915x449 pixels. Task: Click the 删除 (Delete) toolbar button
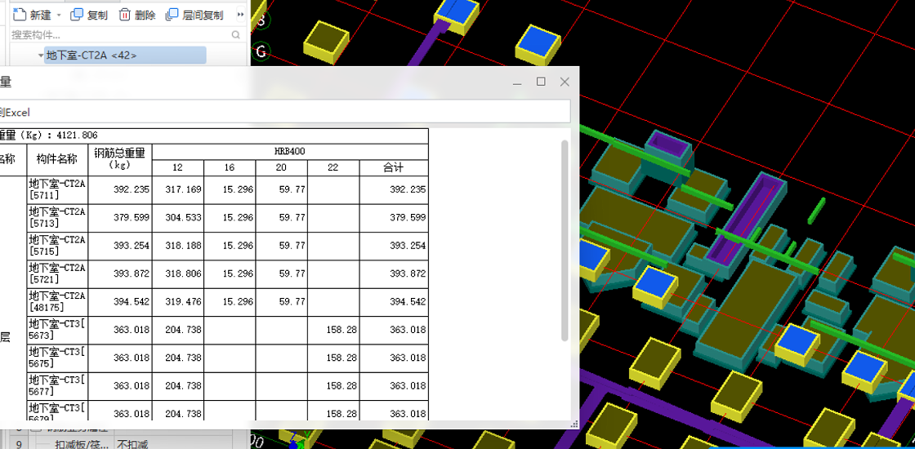(x=137, y=16)
